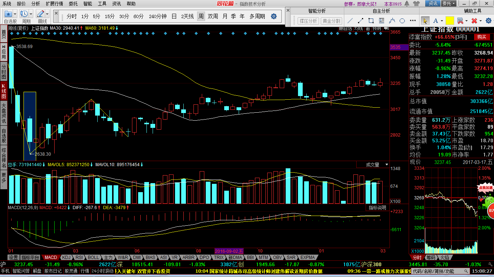The image size is (494, 277).
Task: Open the 自选股 star-folder icon
Action: pos(8,14)
